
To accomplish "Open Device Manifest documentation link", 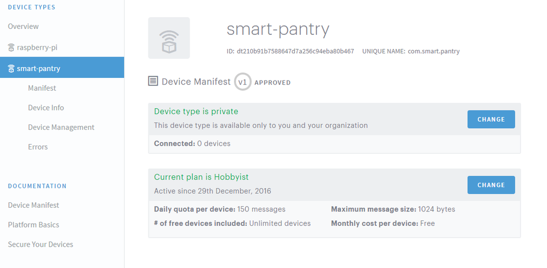I will 33,205.
